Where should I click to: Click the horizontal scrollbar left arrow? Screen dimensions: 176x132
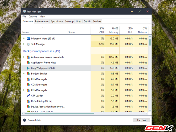click(23, 114)
